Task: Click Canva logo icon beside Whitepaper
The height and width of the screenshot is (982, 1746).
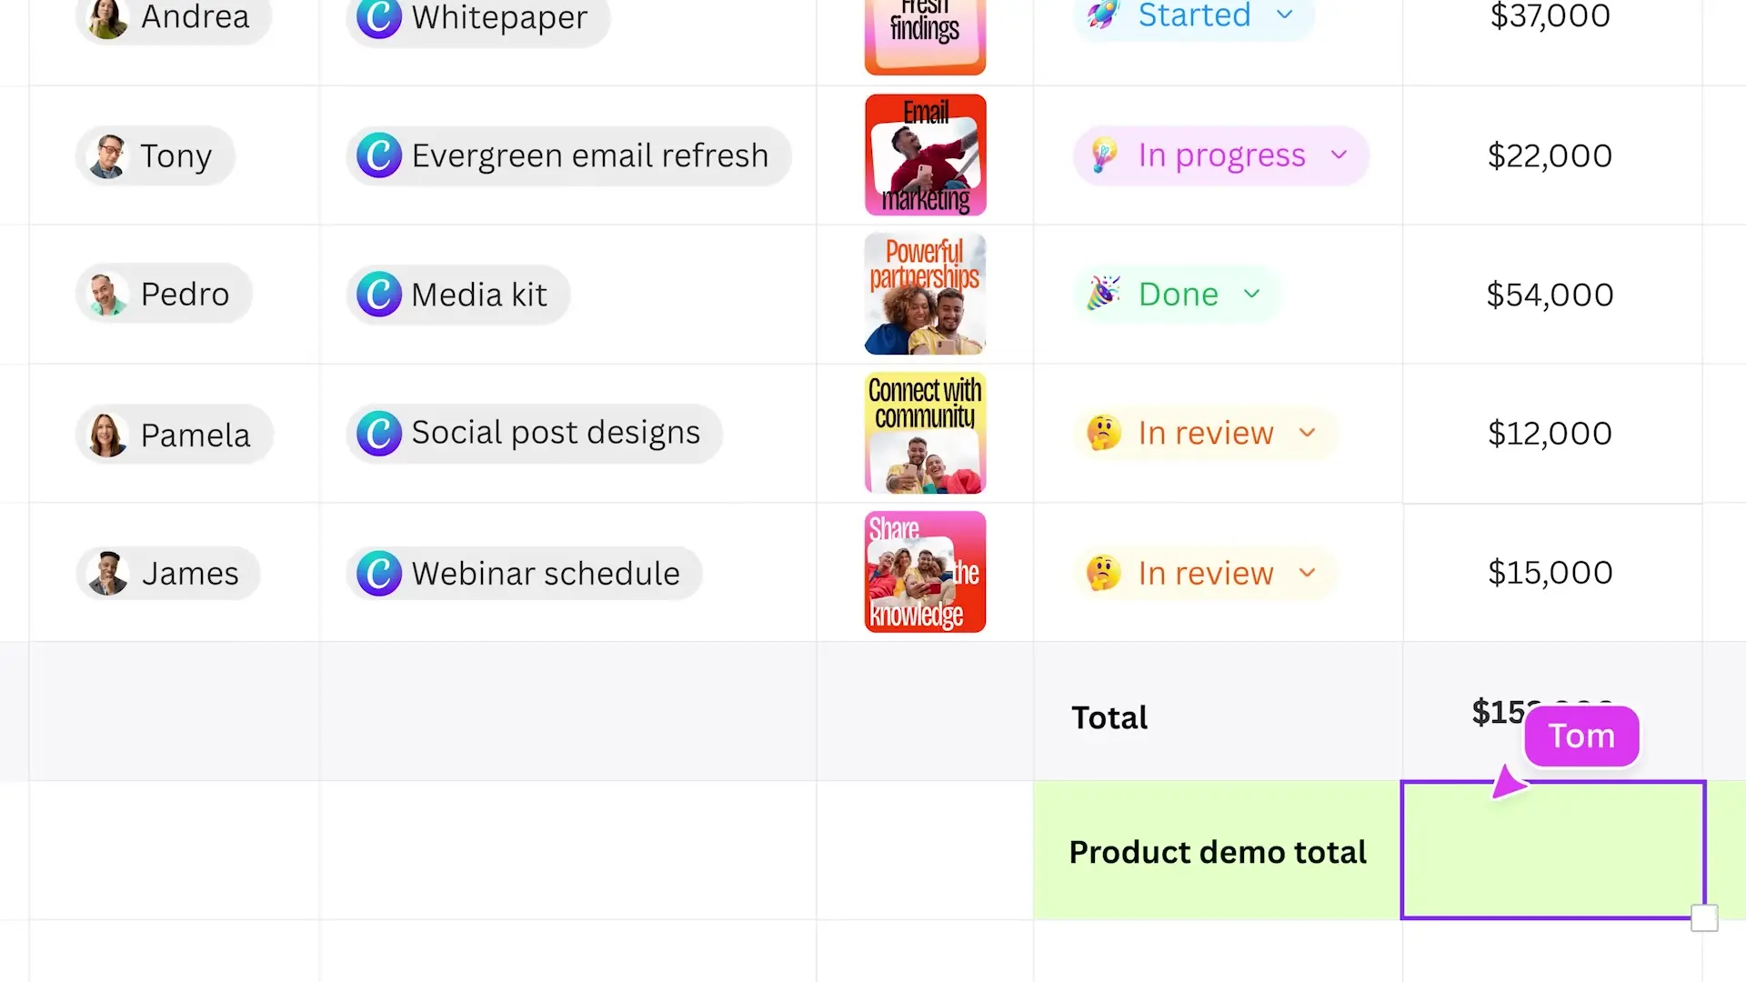Action: pyautogui.click(x=379, y=17)
